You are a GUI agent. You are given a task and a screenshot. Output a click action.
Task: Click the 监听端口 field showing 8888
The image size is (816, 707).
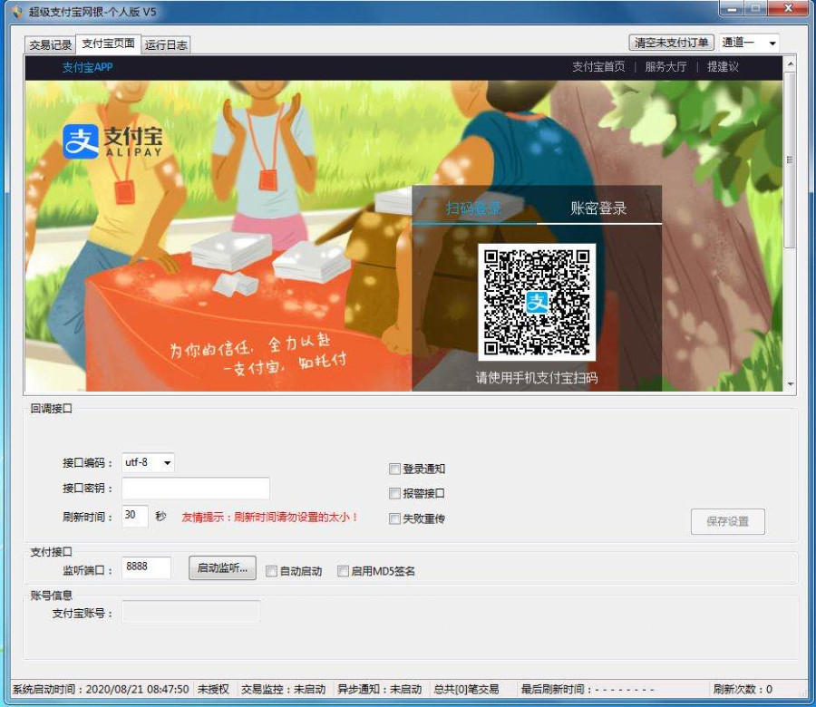tap(146, 567)
